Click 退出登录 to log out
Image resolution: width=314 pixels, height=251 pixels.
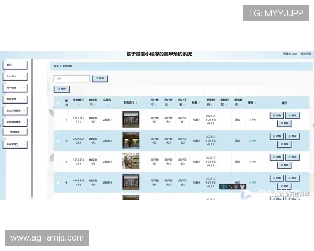[306, 54]
